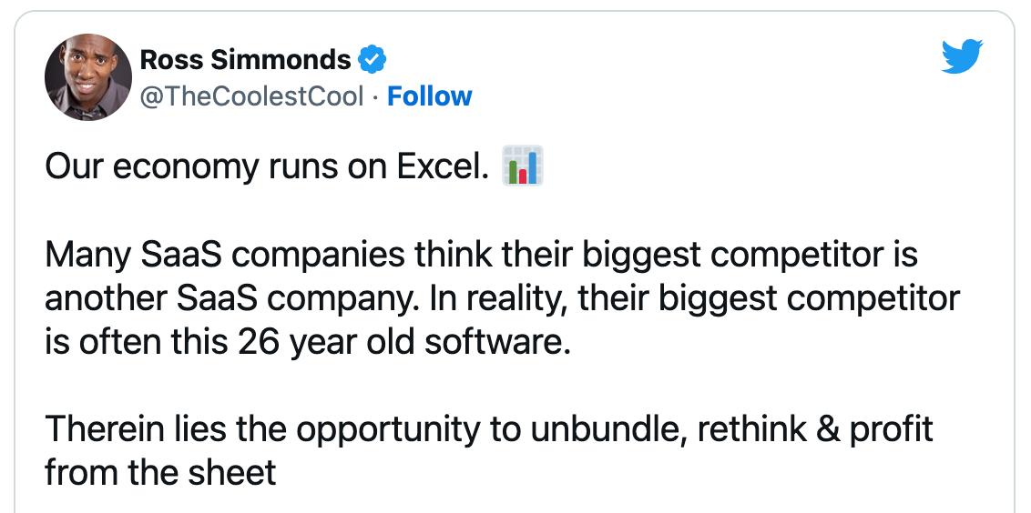Click the line starting "another SaaS company"
Screen dimensions: 1031x513
point(503,299)
